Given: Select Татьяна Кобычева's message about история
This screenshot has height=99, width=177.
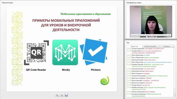Looking at the screenshot, I should pyautogui.click(x=145, y=49).
